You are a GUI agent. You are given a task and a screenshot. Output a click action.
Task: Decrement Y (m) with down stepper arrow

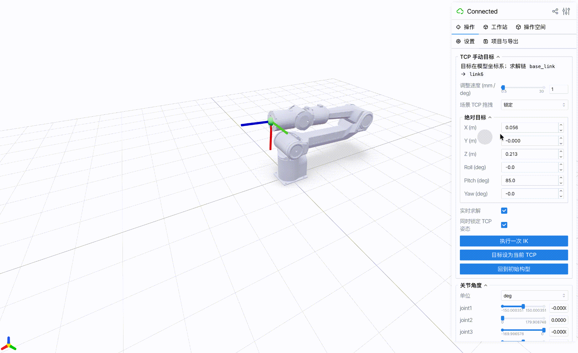pyautogui.click(x=561, y=143)
